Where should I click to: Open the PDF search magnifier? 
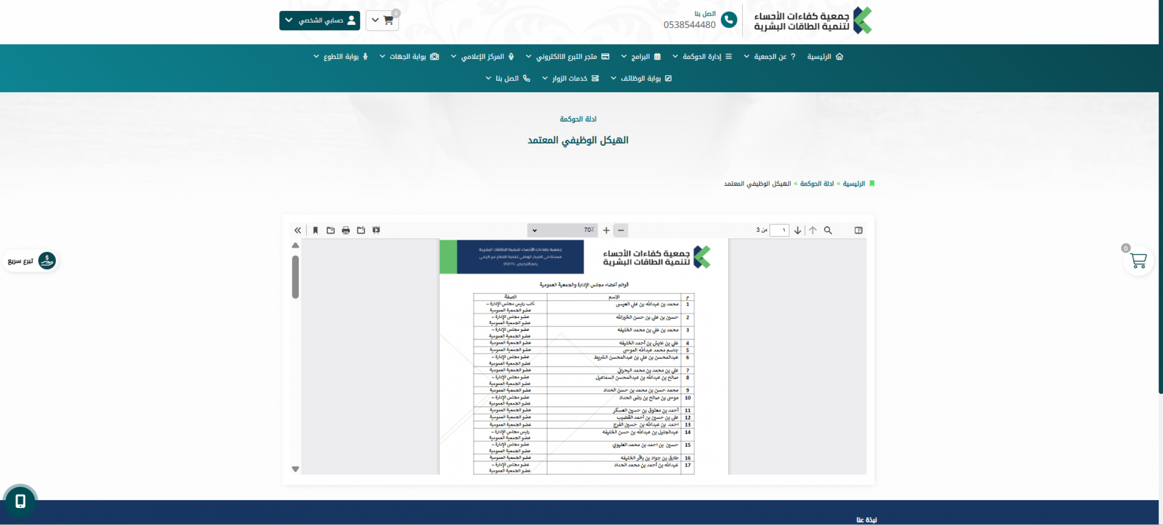coord(828,230)
